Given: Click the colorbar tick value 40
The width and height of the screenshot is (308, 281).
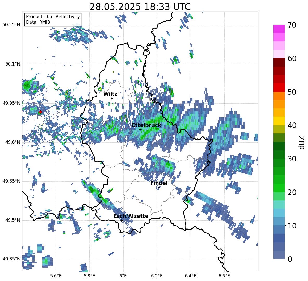Looking at the screenshot, I should (292, 125).
